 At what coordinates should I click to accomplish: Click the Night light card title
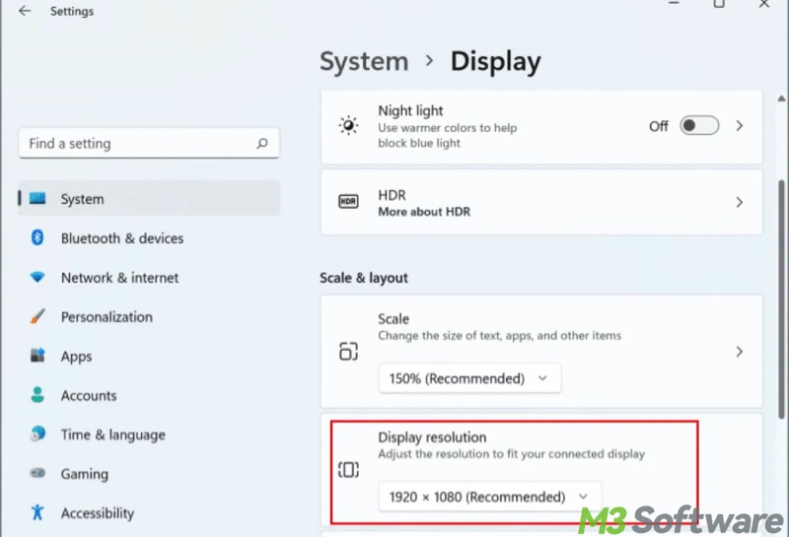(x=410, y=110)
